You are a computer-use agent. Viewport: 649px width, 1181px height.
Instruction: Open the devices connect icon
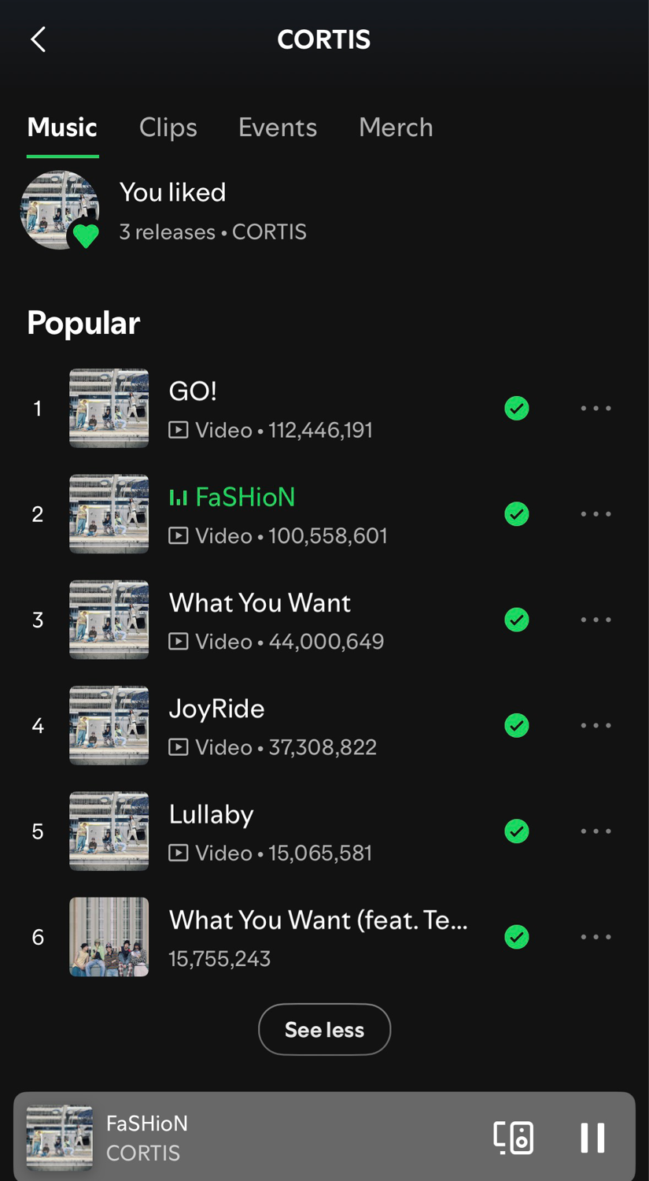coord(514,1138)
